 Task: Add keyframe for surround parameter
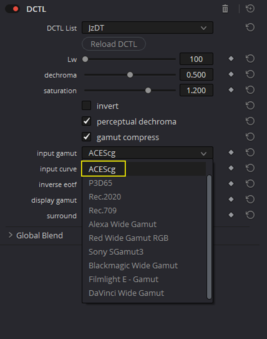[x=231, y=215]
